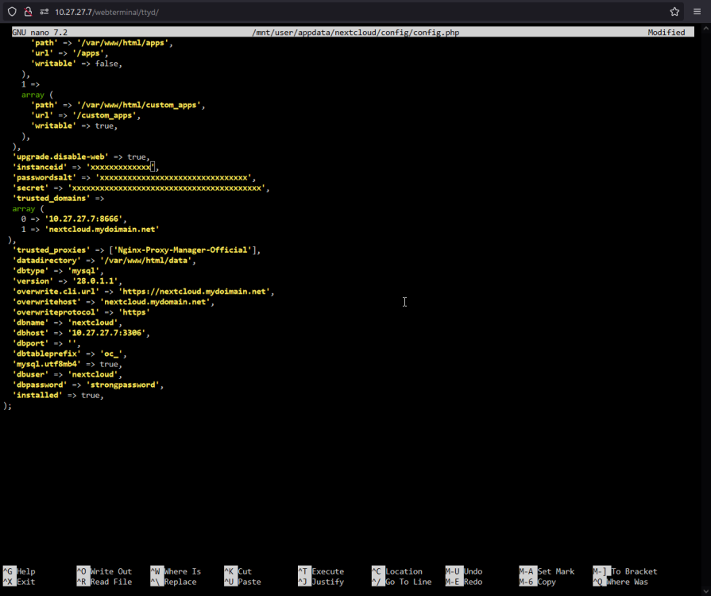
Task: Click the 'dbuser' key
Action: pos(30,374)
